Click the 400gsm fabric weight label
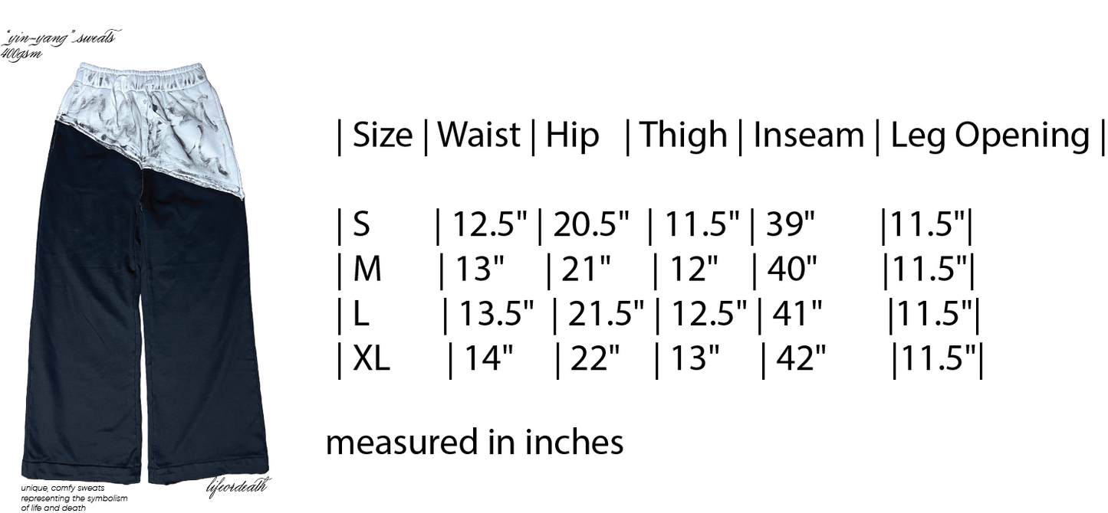Image resolution: width=1108 pixels, height=513 pixels. point(20,54)
